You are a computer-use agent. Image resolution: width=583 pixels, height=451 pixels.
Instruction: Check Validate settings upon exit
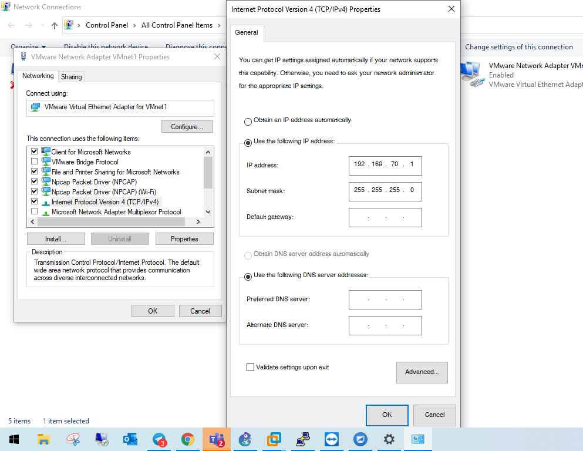coord(251,368)
